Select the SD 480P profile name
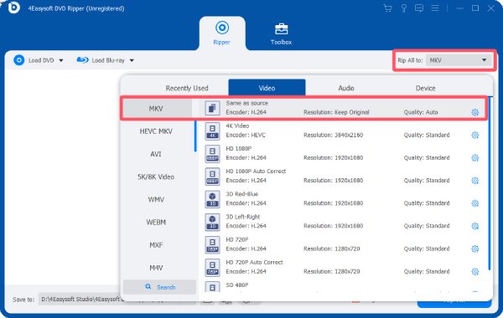Viewport: 503px width, 318px height. (236, 285)
